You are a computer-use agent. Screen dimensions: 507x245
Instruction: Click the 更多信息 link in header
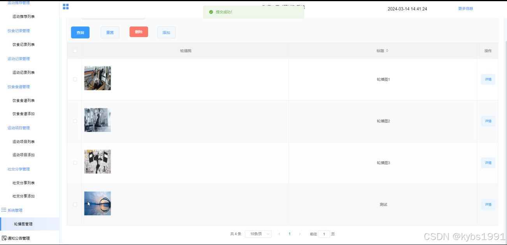pyautogui.click(x=465, y=9)
